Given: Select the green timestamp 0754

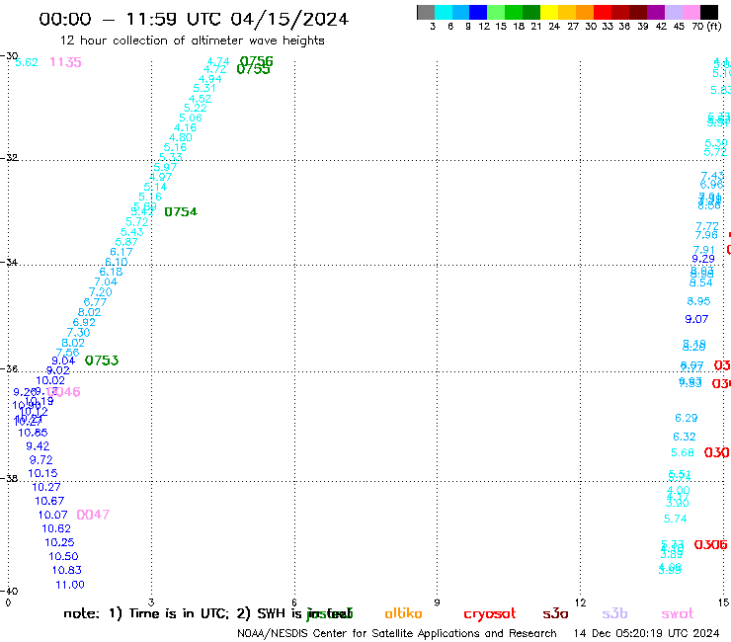Looking at the screenshot, I should pos(181,211).
